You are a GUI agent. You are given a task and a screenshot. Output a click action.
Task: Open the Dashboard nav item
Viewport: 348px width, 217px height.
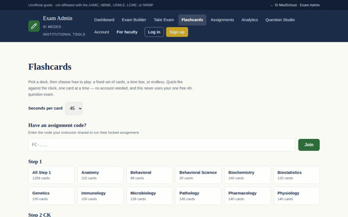pyautogui.click(x=104, y=20)
